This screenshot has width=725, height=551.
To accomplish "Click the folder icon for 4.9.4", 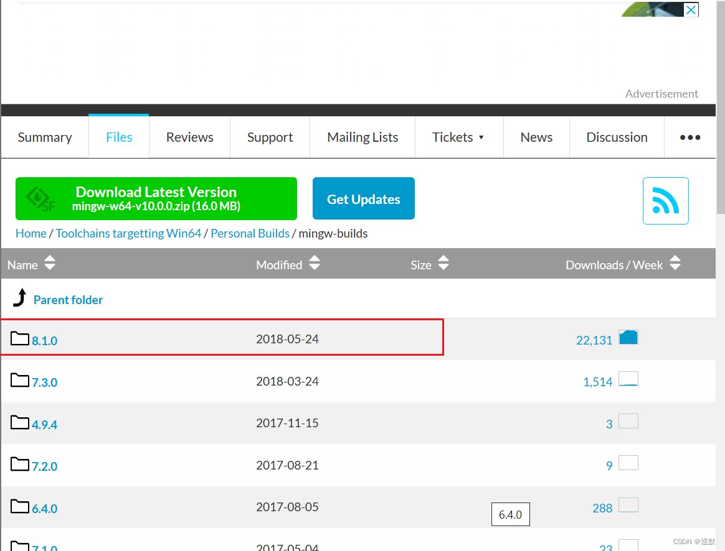I will click(20, 422).
